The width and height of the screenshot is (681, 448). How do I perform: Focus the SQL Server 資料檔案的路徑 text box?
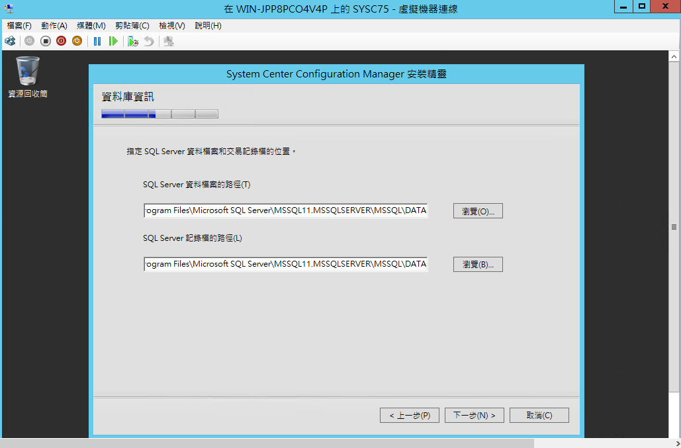click(286, 210)
